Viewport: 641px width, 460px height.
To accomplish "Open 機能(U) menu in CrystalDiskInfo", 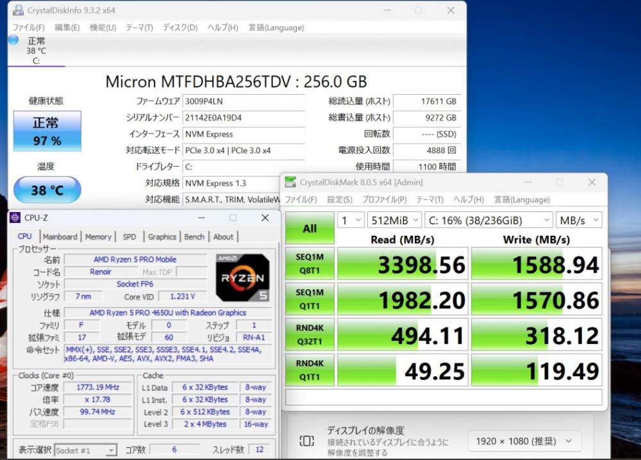I will (103, 28).
